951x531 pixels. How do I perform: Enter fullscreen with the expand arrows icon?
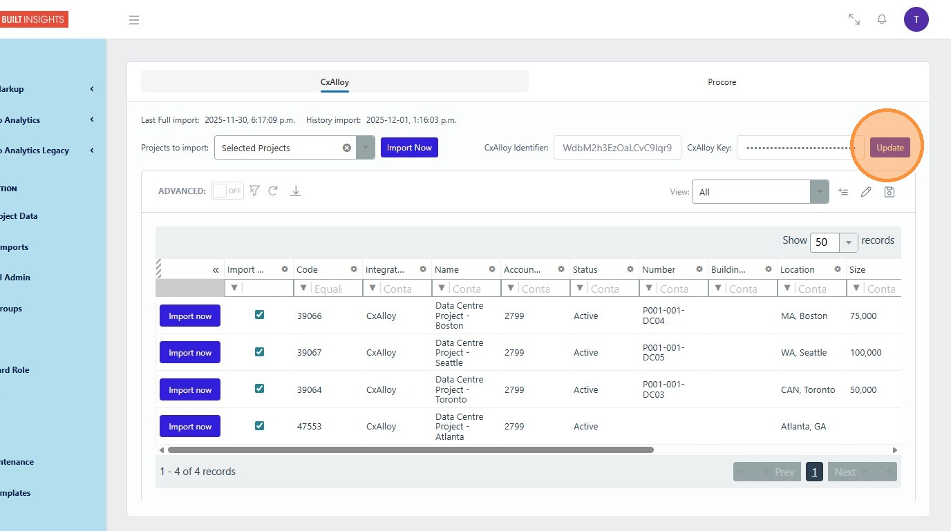[x=854, y=19]
